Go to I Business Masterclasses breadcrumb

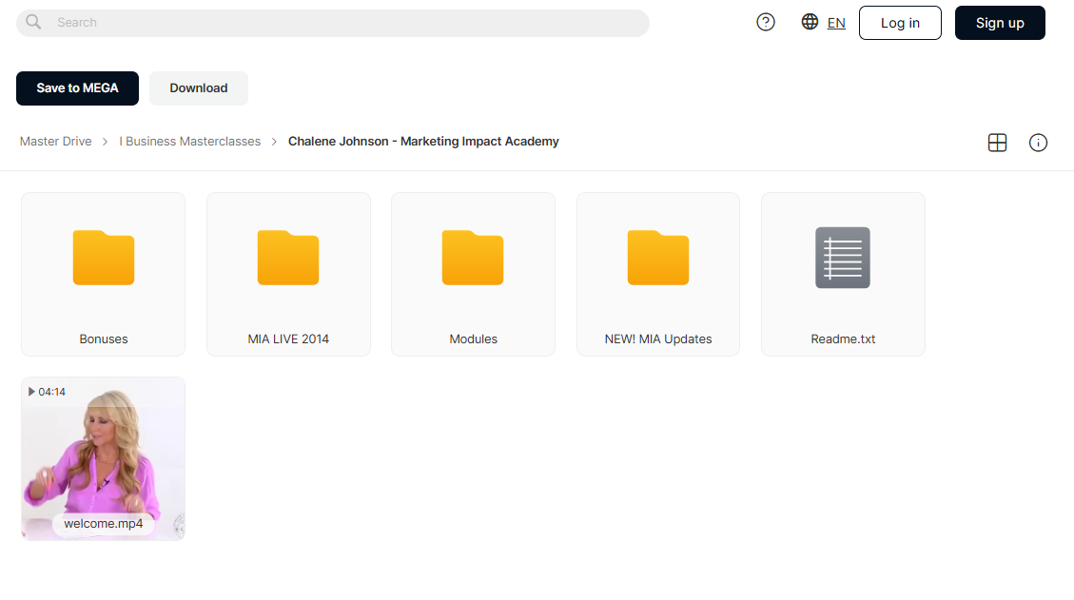[189, 141]
